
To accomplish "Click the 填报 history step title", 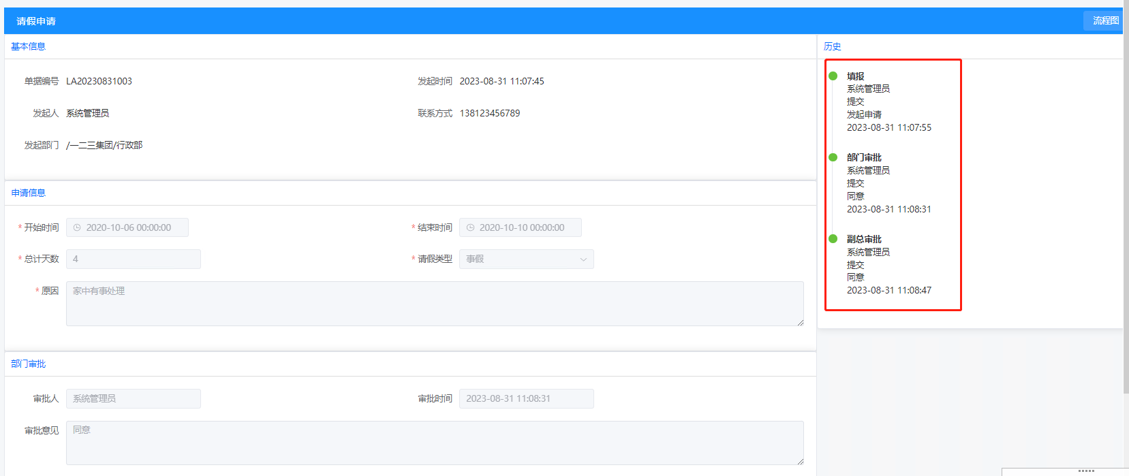I will pyautogui.click(x=856, y=76).
